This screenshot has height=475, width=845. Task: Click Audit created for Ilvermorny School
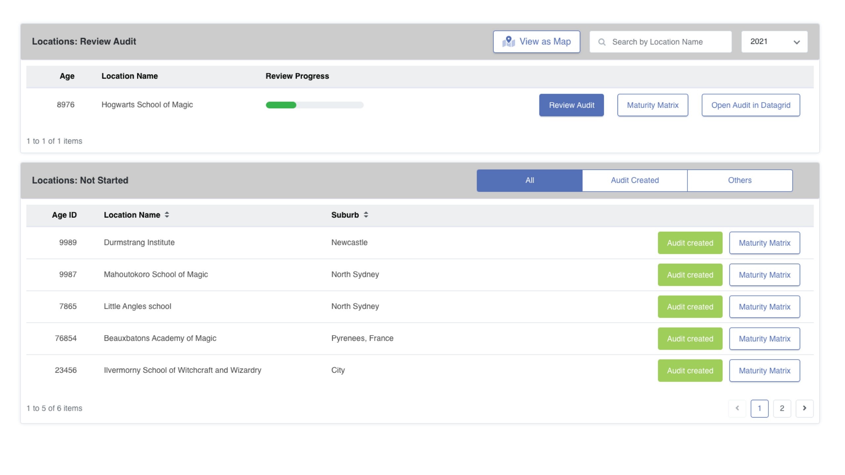pos(690,371)
